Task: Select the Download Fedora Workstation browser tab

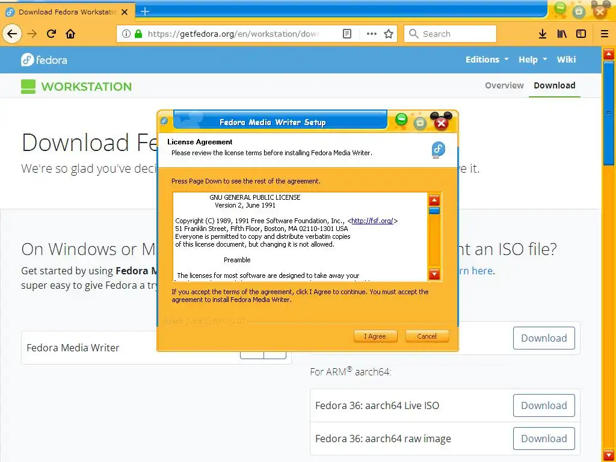Action: pos(67,12)
